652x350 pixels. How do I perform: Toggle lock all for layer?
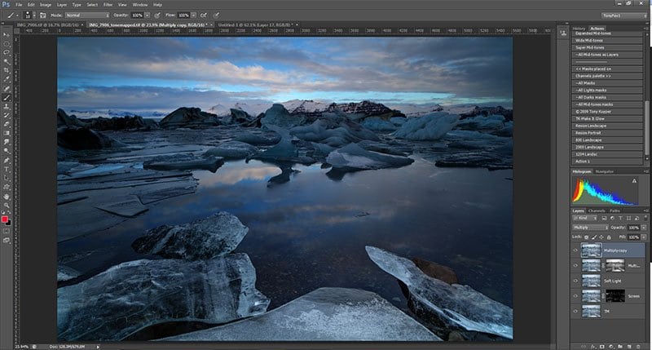tap(609, 237)
